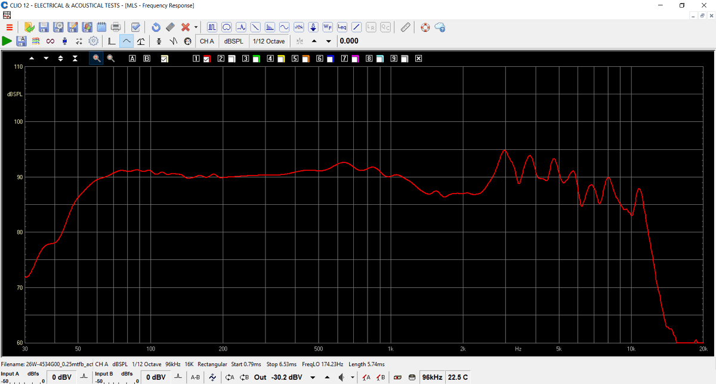Toggle overlay 3 green checkbox
The image size is (716, 384).
click(256, 59)
